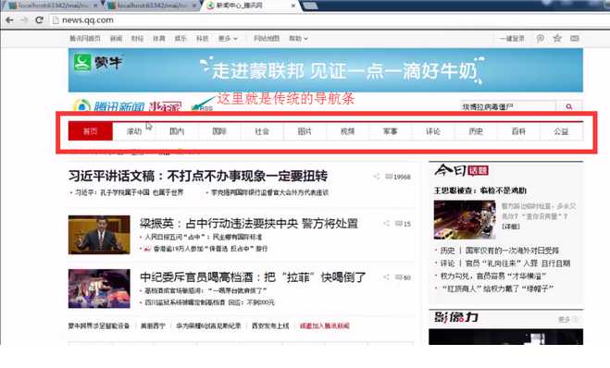Click 更多 link in 影像力 section
This screenshot has width=610, height=368.
(568, 319)
